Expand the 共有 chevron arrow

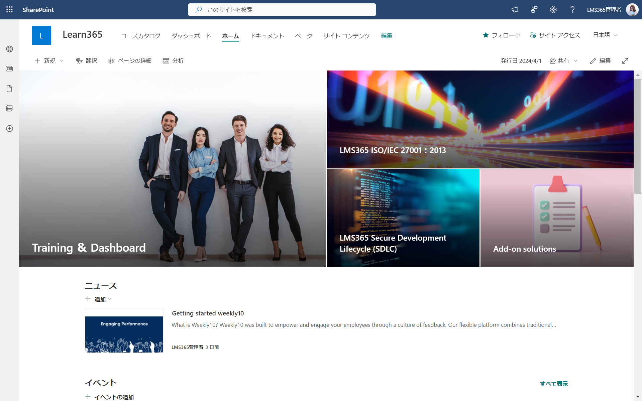coord(575,61)
